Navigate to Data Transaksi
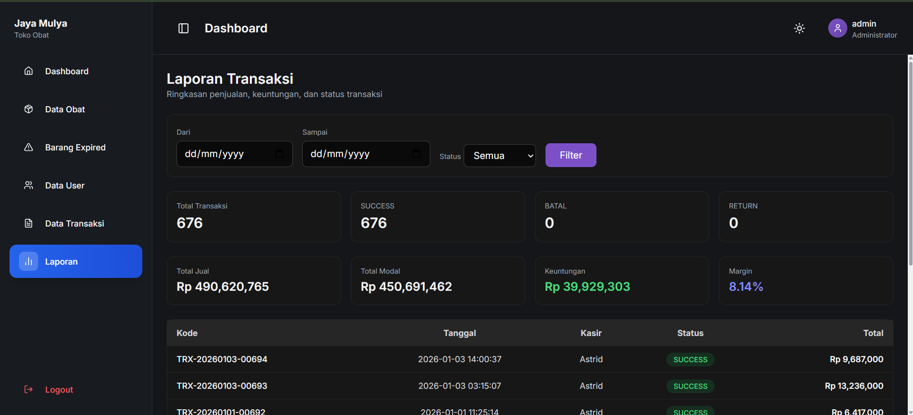Screen dimensions: 913x415 coord(76,223)
